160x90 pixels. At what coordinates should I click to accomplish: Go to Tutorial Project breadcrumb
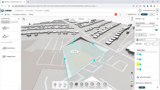[29, 10]
